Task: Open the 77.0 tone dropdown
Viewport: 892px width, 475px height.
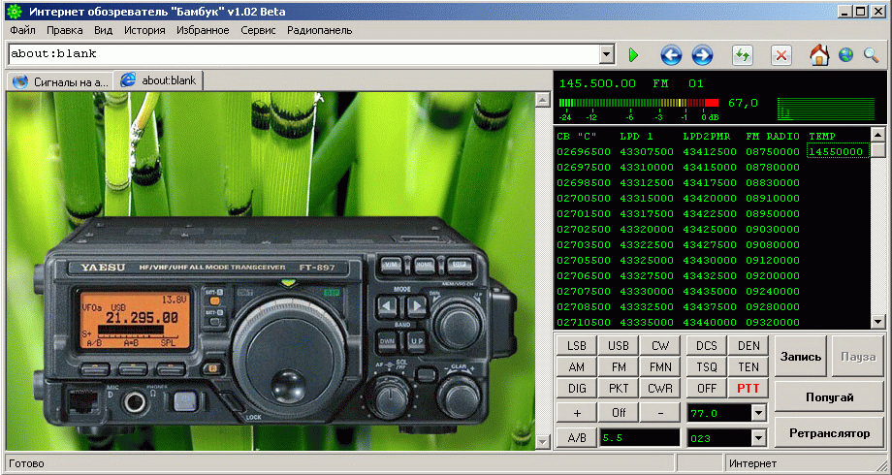Action: tap(759, 413)
